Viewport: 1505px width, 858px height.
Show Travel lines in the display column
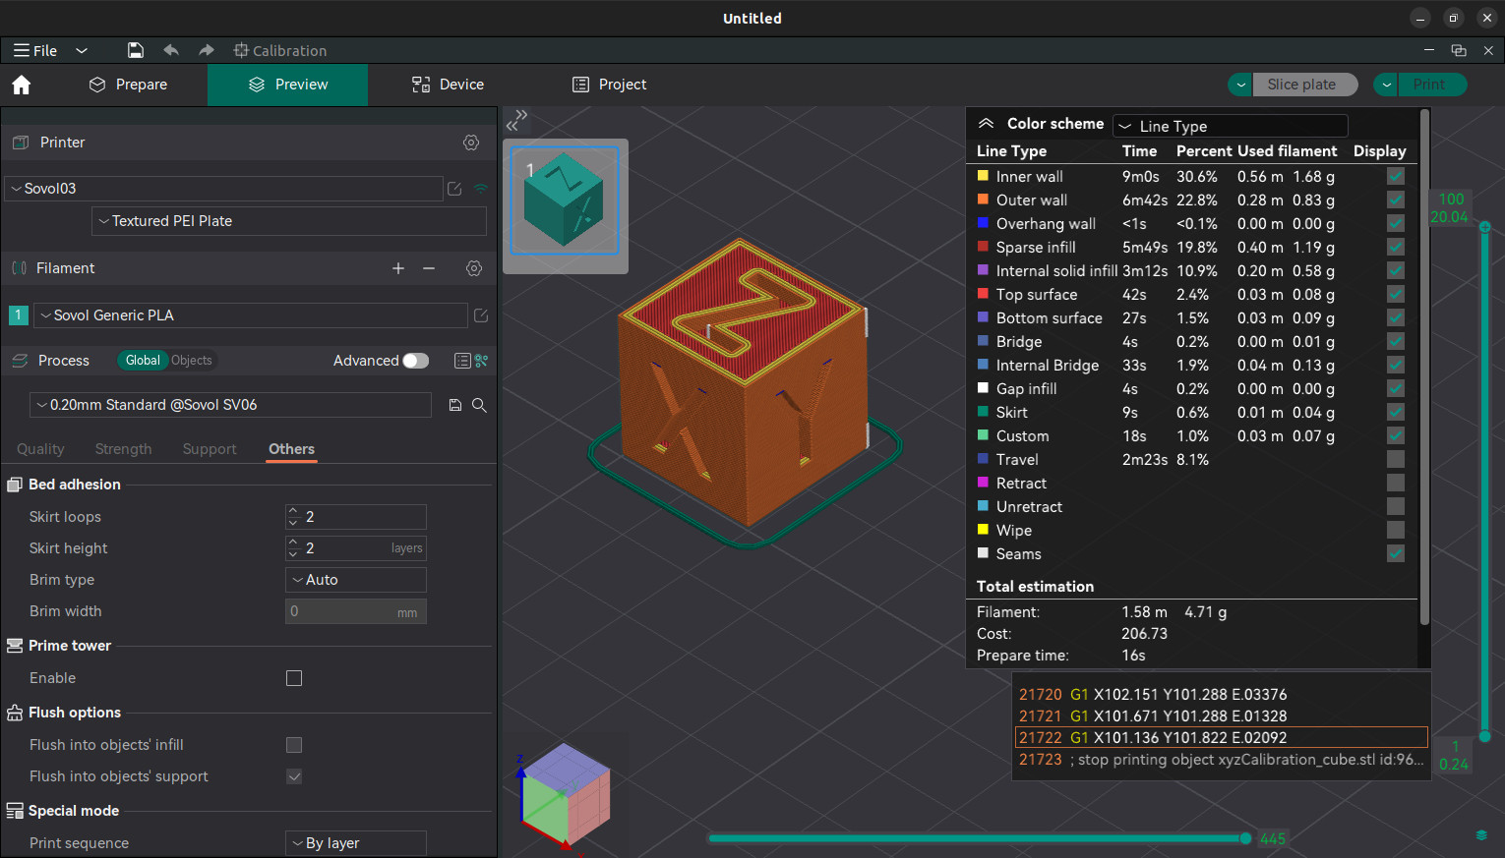click(x=1395, y=459)
